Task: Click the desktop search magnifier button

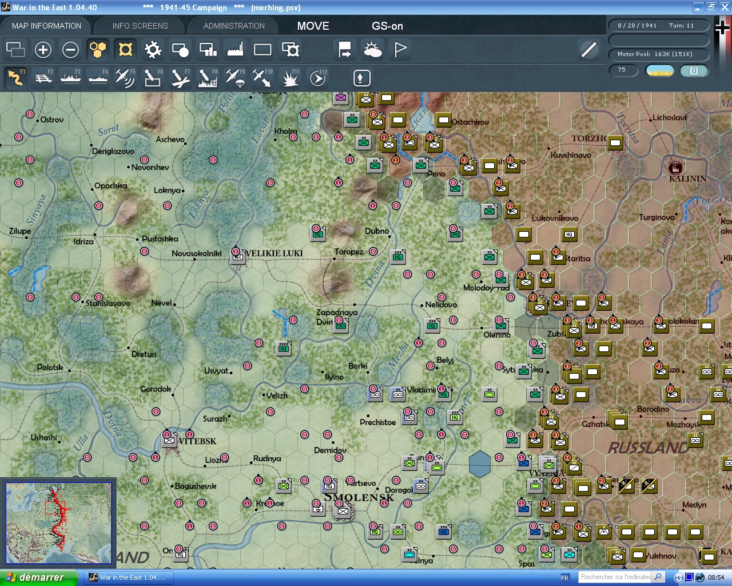Action: point(658,577)
